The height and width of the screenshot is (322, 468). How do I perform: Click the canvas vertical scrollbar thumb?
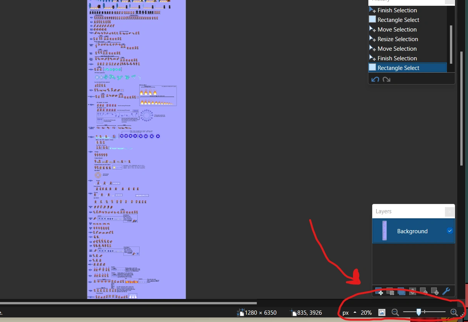pos(462,108)
